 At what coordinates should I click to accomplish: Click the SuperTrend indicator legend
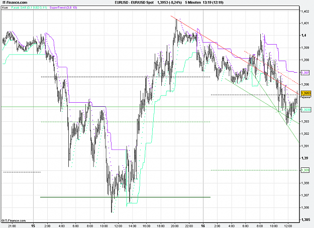tap(63, 8)
